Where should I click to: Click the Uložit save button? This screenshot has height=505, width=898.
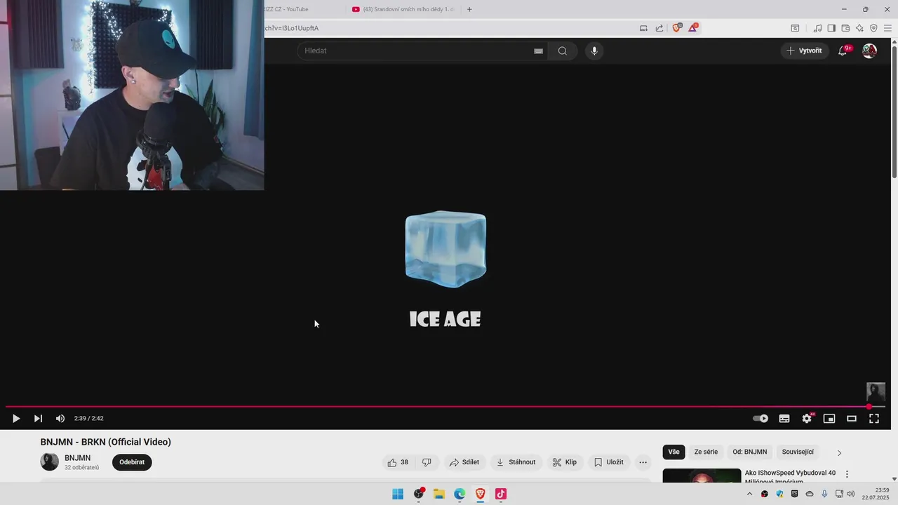pos(608,462)
